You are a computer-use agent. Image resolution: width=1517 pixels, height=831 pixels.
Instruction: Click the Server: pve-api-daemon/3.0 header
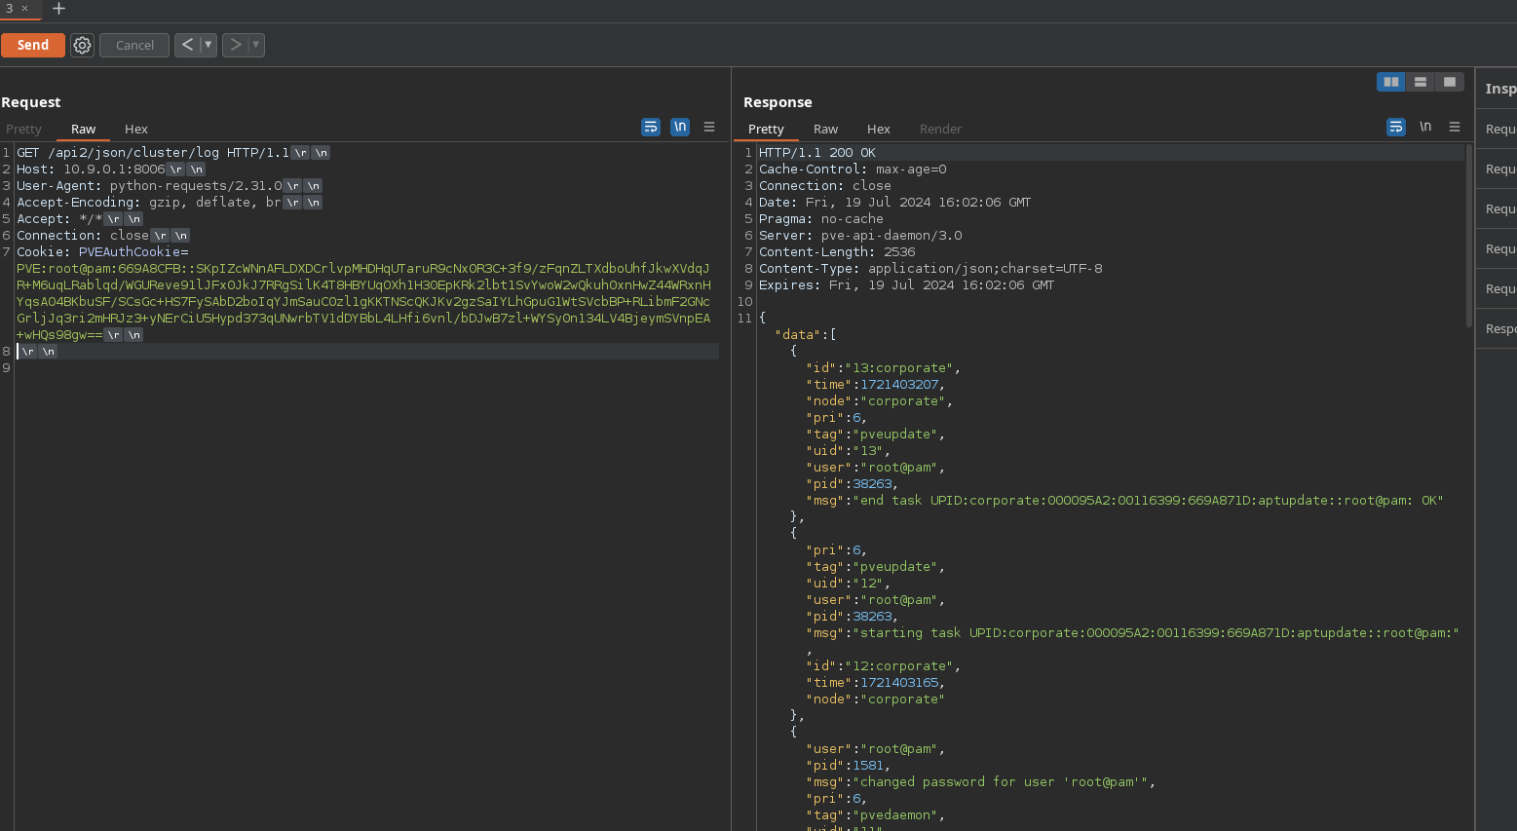(x=860, y=235)
